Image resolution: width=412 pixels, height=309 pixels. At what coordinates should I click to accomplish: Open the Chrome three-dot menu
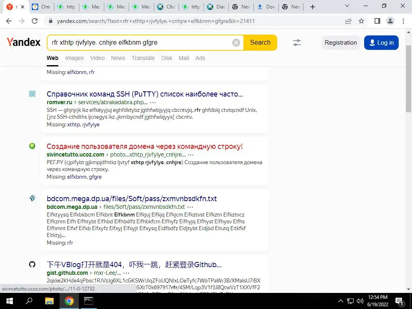(403, 21)
